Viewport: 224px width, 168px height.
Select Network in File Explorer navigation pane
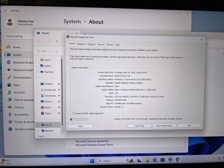click(47, 131)
